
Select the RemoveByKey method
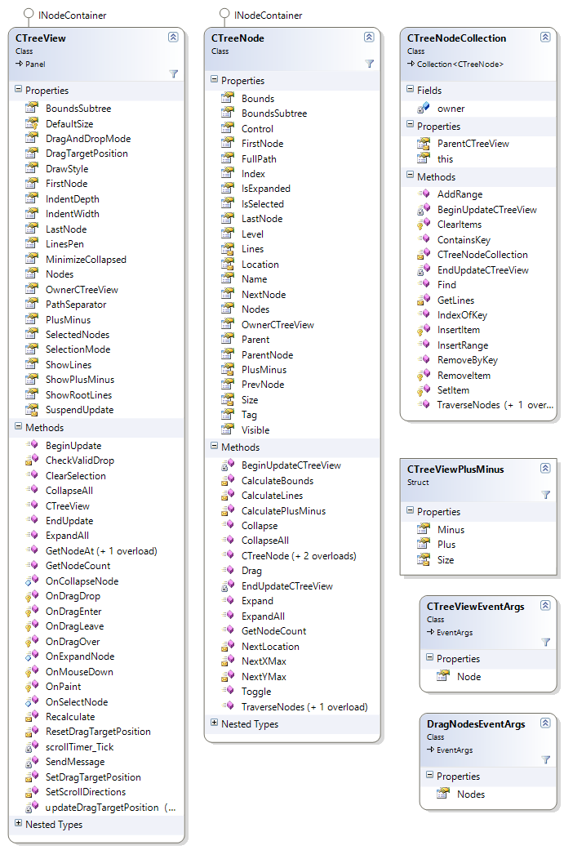coord(468,360)
